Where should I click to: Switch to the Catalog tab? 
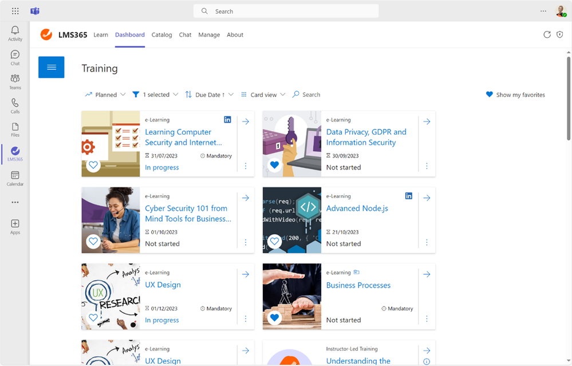tap(161, 35)
